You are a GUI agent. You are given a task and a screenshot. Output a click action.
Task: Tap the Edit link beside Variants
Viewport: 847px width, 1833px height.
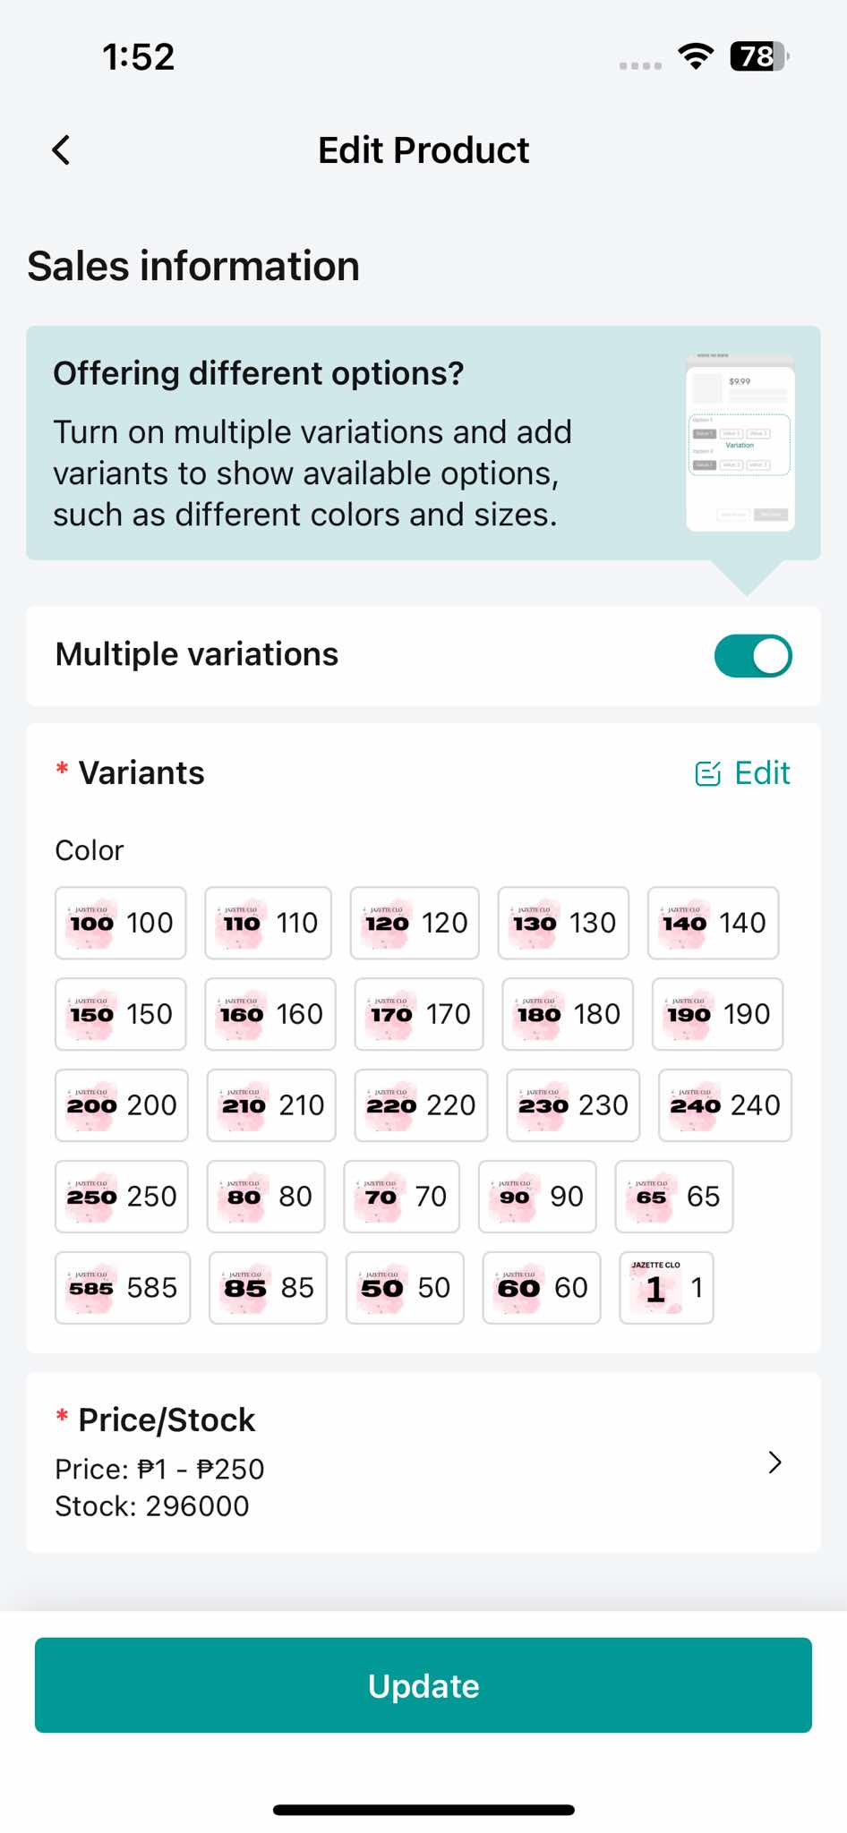pos(762,773)
